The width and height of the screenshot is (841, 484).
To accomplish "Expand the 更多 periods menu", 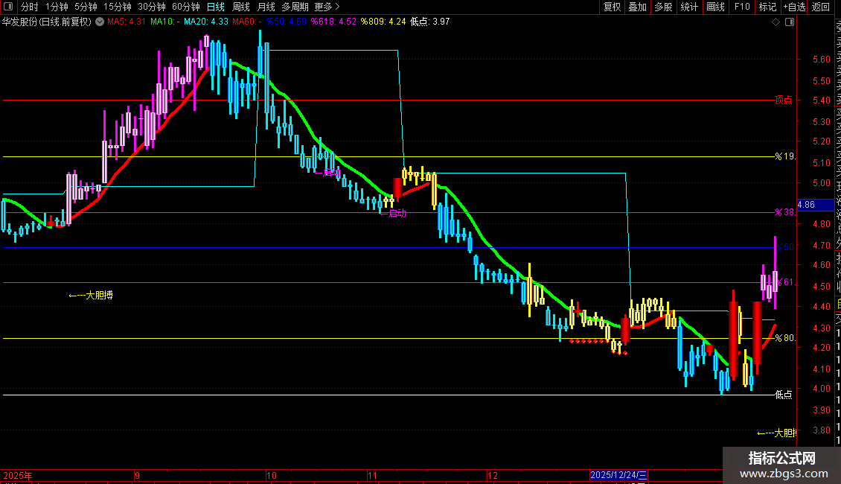I will (327, 7).
